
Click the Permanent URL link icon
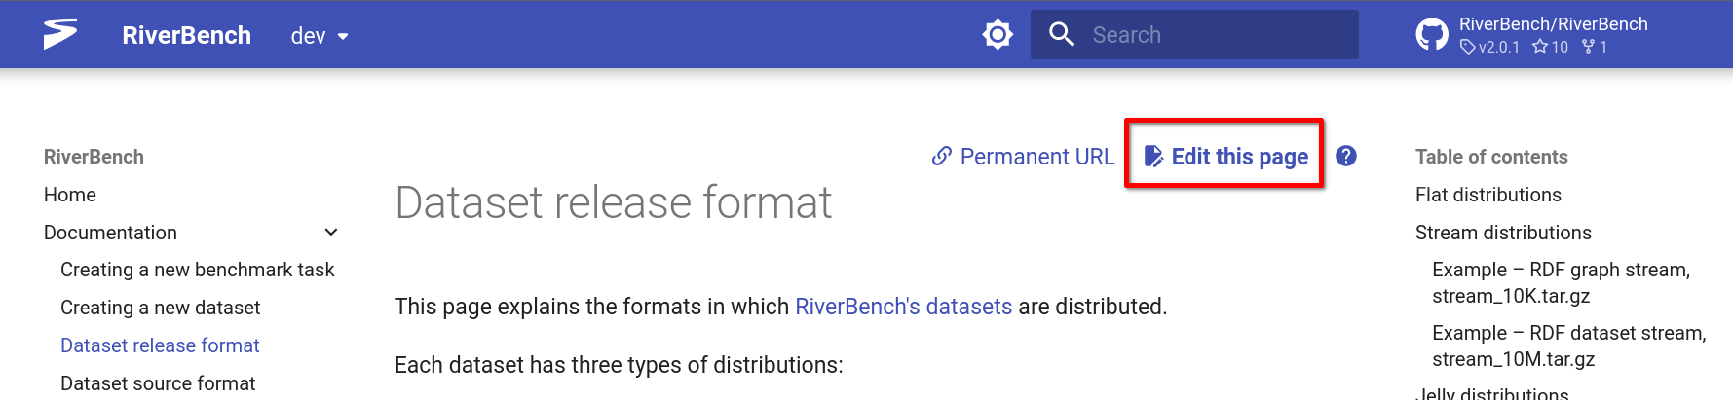pyautogui.click(x=941, y=157)
